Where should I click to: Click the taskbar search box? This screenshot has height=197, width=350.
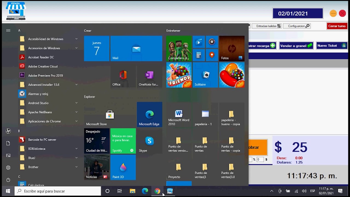coord(58,191)
